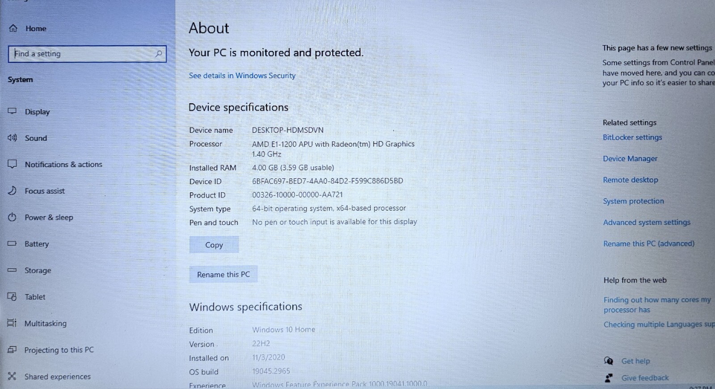Select the installed on date 11/3/2020
The width and height of the screenshot is (715, 389).
pos(269,357)
